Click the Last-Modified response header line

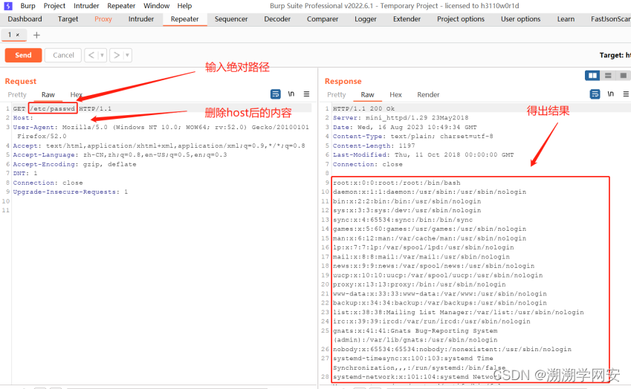[424, 154]
